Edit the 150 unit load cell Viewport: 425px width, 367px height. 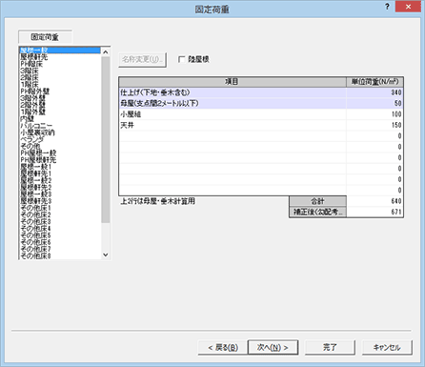point(374,125)
